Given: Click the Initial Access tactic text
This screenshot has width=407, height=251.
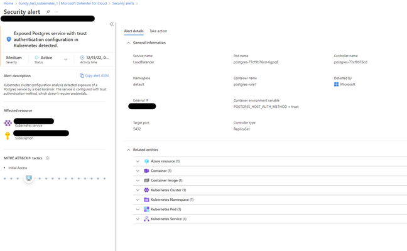Looking at the screenshot, I should pos(18,168).
